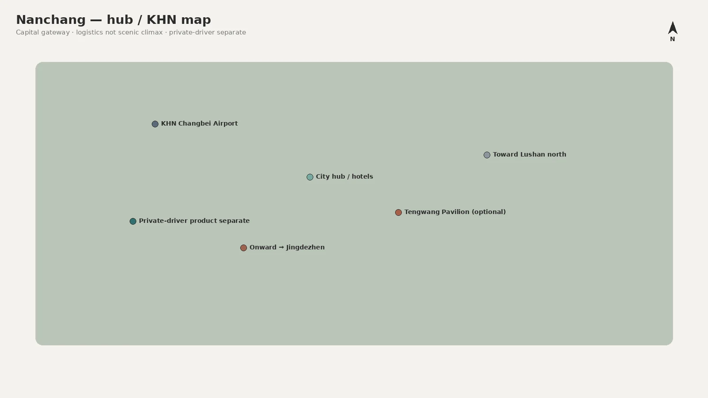The width and height of the screenshot is (708, 398).
Task: Click the 'Capital gateway' subtitle line
Action: pyautogui.click(x=131, y=32)
